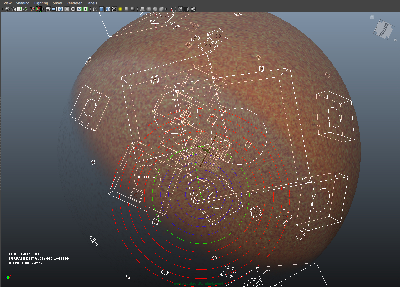Toggle viewport Grid display
Viewport: 400px width, 287px height.
tap(48, 9)
